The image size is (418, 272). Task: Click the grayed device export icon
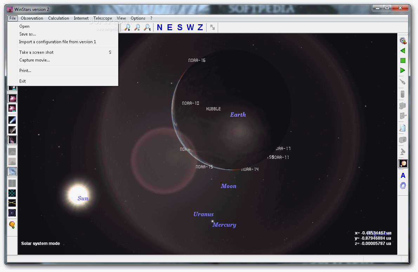tap(403, 116)
